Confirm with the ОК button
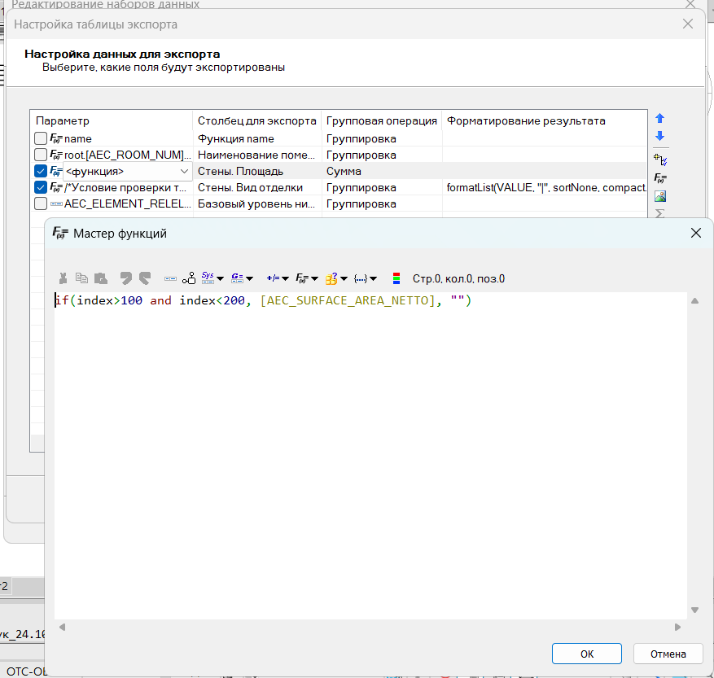Image resolution: width=714 pixels, height=678 pixels. [x=586, y=654]
